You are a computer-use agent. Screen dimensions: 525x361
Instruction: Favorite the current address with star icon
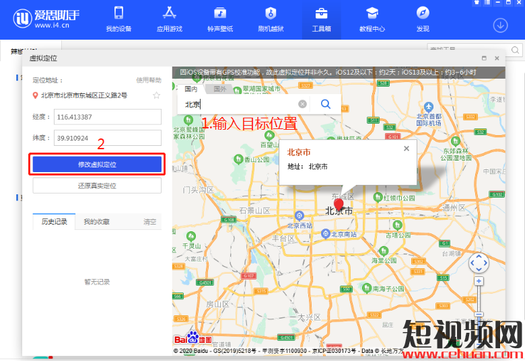[x=156, y=95]
